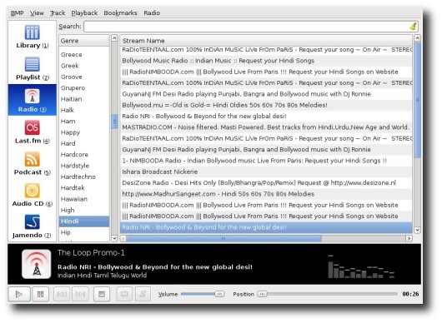Click the Stream Name column header

coord(266,41)
